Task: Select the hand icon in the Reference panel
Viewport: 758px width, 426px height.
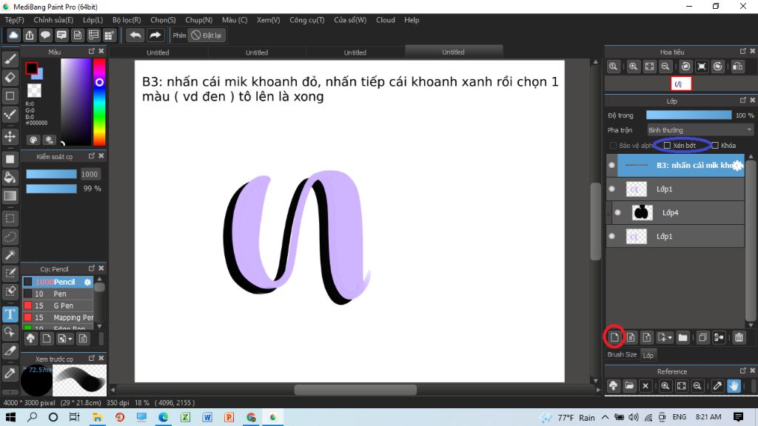Action: pyautogui.click(x=734, y=385)
